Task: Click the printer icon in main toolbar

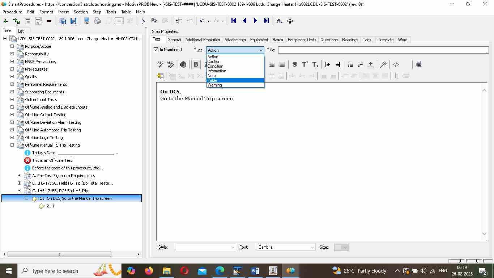Action: point(97,21)
